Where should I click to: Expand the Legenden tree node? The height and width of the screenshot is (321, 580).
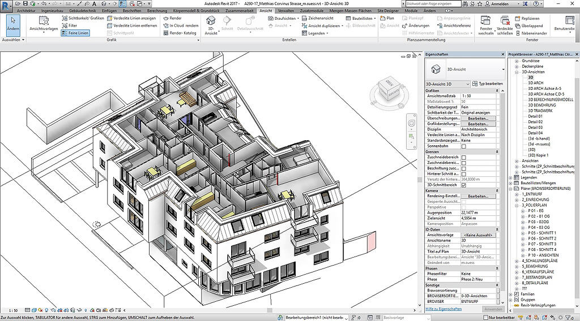[x=511, y=177]
